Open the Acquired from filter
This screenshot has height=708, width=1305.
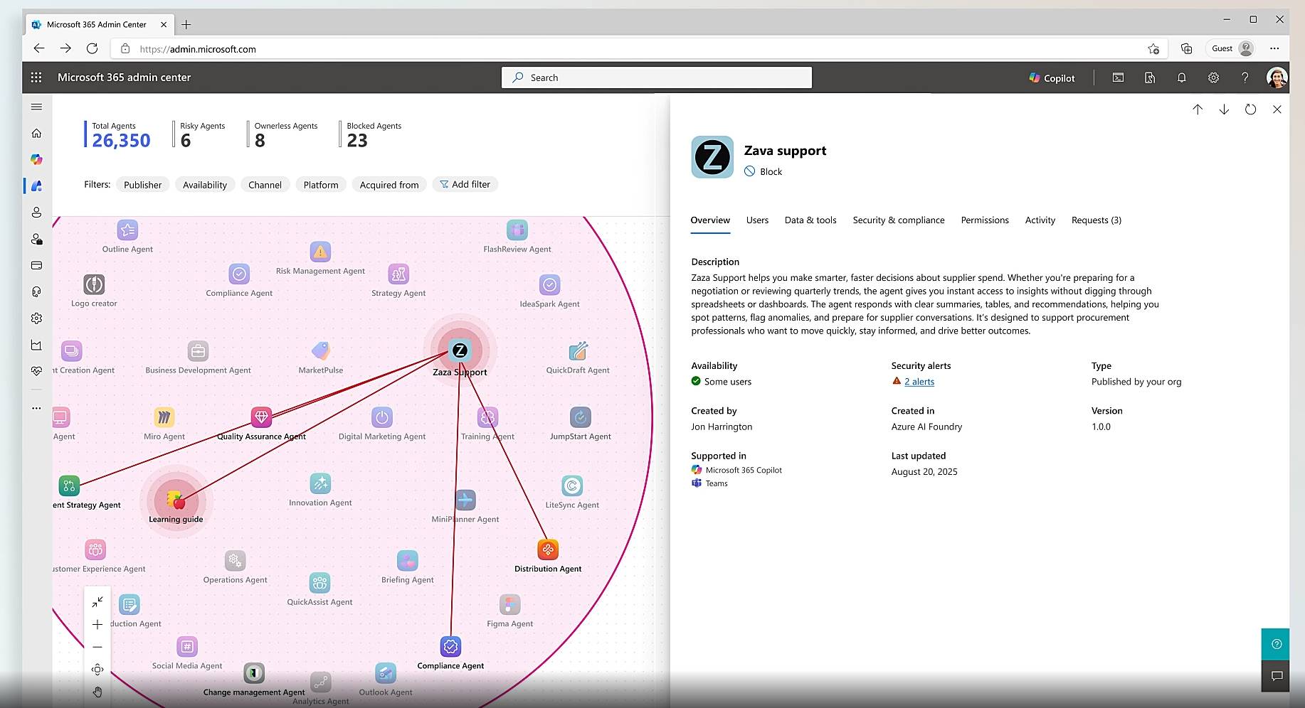[389, 185]
